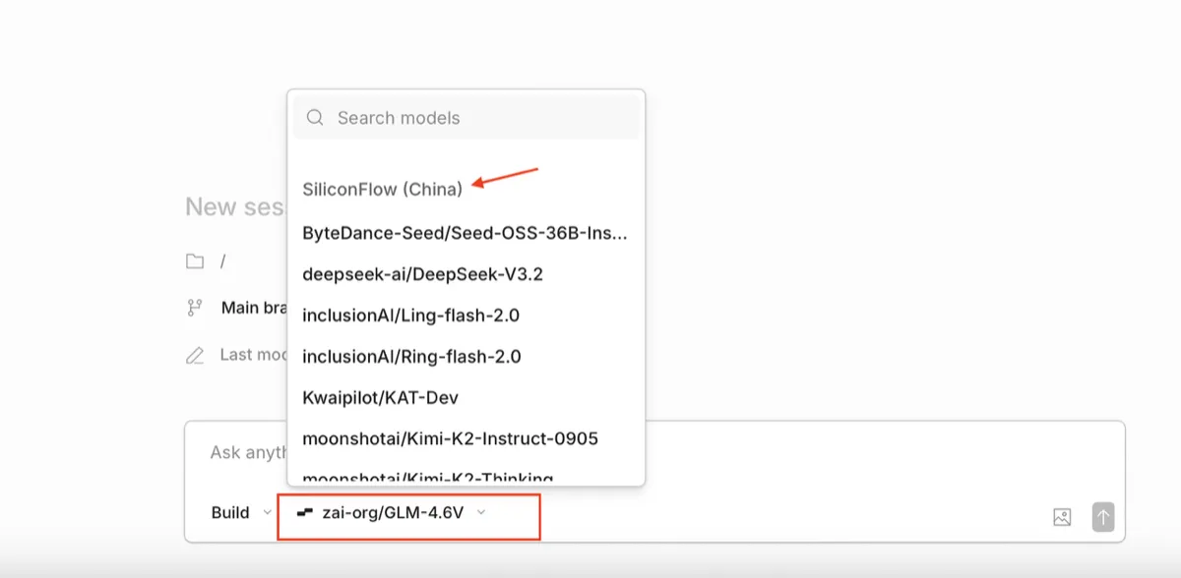Screen dimensions: 1181x578
Task: Click the folder icon beside the slash path
Action: [x=195, y=261]
